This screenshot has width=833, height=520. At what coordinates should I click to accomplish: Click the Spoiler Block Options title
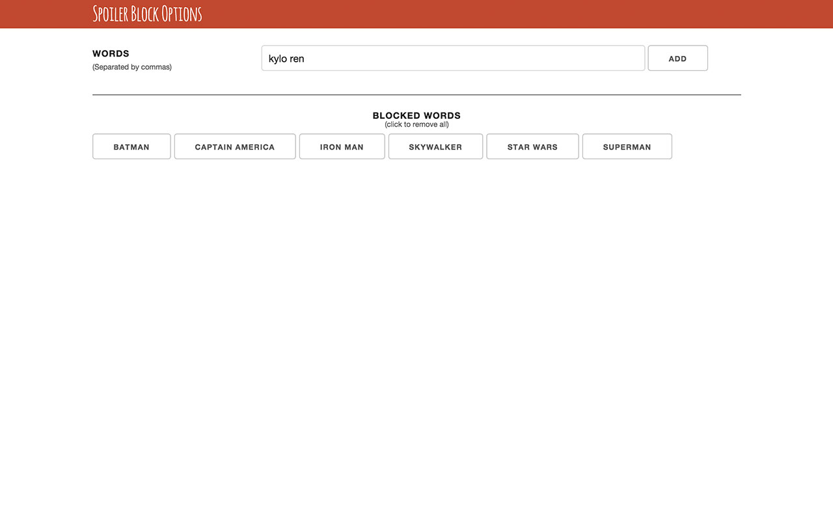point(147,14)
